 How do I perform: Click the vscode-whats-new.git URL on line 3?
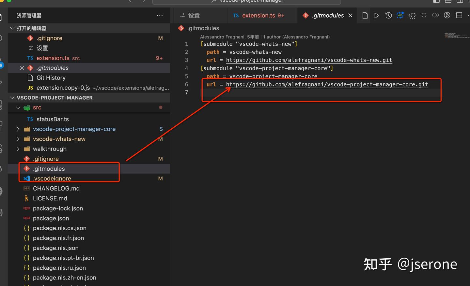(309, 60)
